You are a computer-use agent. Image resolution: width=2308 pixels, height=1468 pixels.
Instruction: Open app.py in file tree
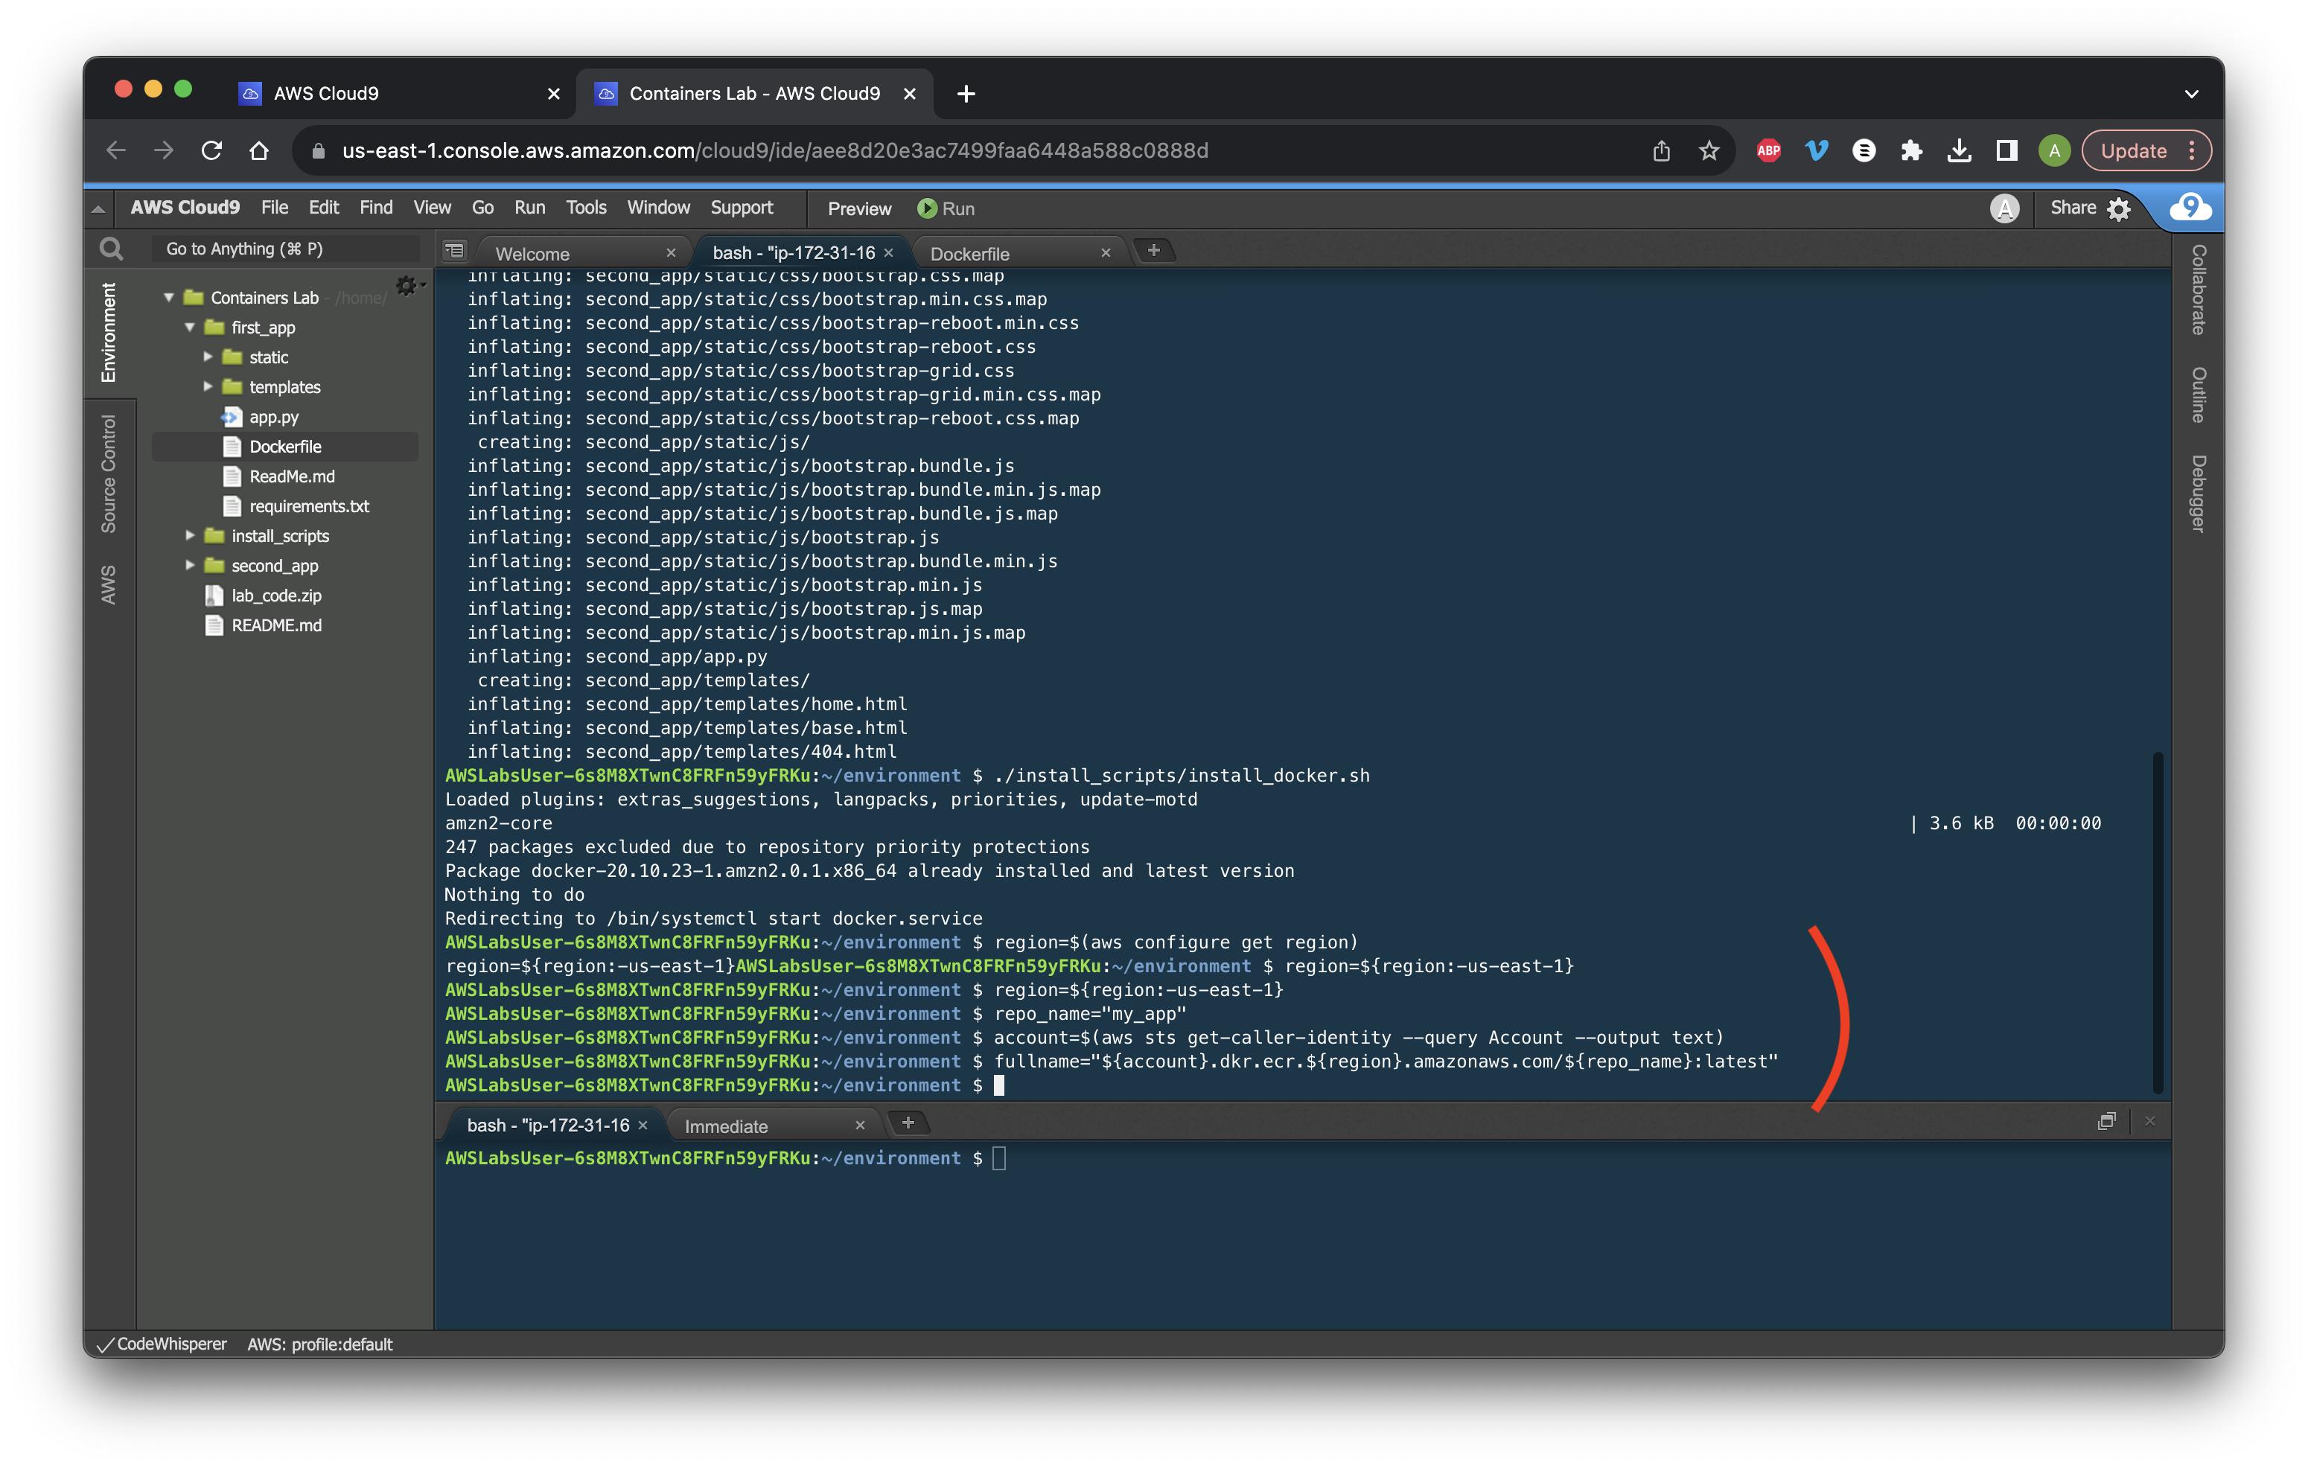tap(274, 417)
